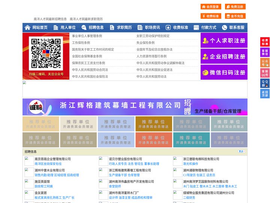Click 更多 link in 招聘信息 header
The height and width of the screenshot is (203, 270).
[x=241, y=151]
